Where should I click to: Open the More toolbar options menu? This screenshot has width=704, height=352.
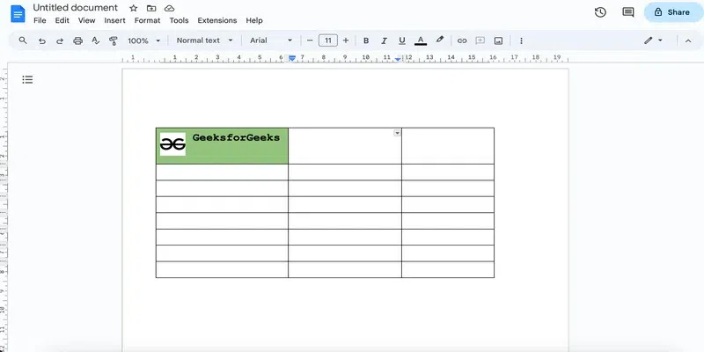coord(521,40)
